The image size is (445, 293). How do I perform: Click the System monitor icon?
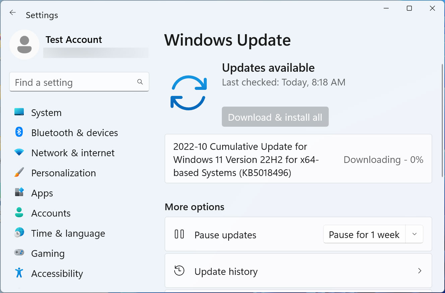[x=19, y=112]
